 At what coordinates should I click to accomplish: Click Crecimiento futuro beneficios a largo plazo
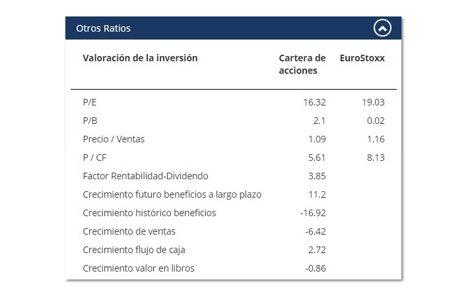pyautogui.click(x=172, y=194)
